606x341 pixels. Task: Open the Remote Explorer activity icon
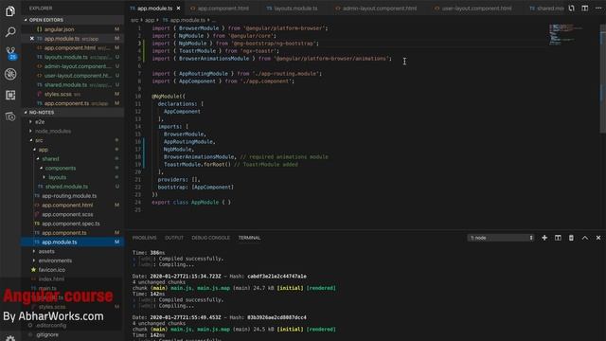[x=10, y=116]
